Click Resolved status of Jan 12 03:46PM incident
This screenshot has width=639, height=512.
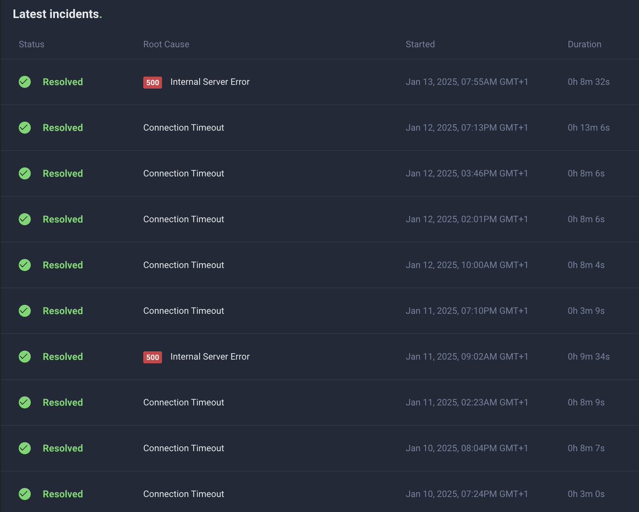click(x=63, y=173)
